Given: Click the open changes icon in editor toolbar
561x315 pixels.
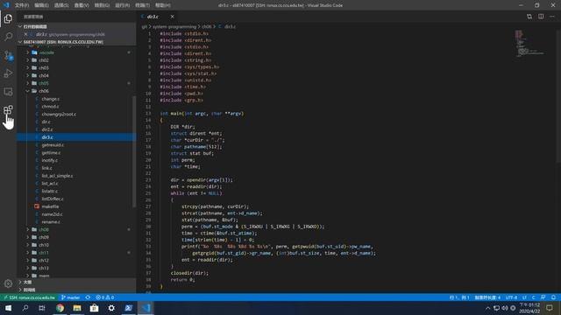Looking at the screenshot, I should (x=529, y=17).
